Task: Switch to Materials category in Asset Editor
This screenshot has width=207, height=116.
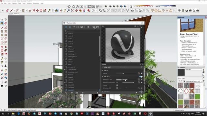Action: [66, 27]
